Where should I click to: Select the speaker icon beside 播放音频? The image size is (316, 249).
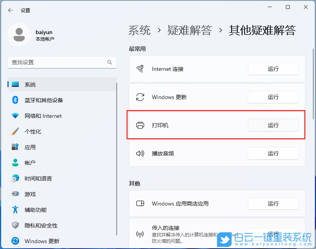pos(140,153)
